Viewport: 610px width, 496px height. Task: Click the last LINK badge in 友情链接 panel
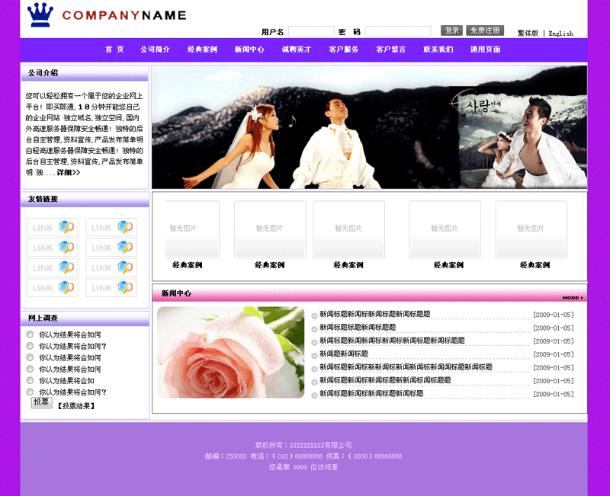click(111, 288)
